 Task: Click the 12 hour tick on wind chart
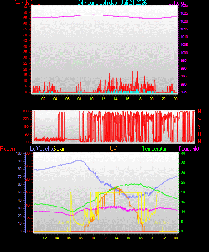point(104,99)
